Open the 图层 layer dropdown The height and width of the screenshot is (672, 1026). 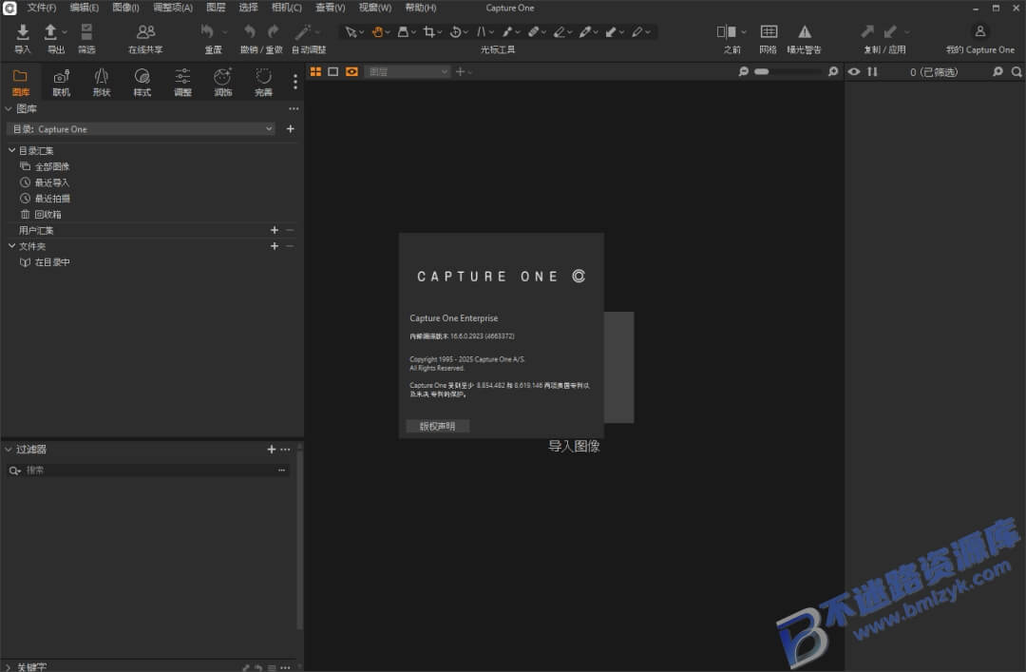click(x=408, y=71)
